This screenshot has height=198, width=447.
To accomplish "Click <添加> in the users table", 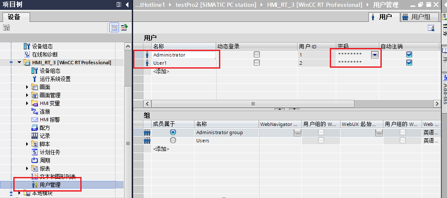I will coord(161,71).
